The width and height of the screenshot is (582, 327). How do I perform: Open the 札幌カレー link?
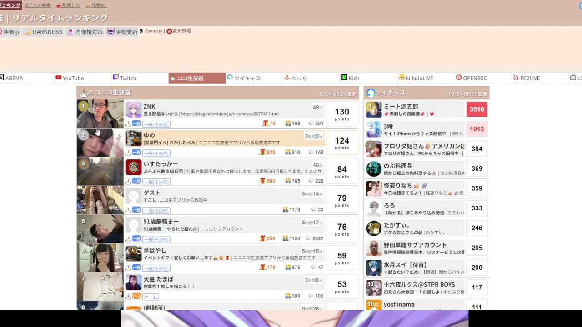point(97,5)
